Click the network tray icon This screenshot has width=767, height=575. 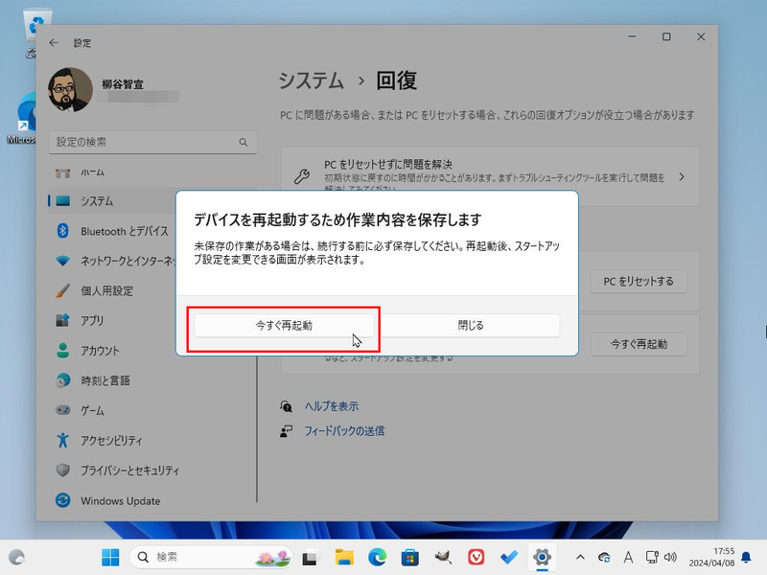[x=652, y=558]
